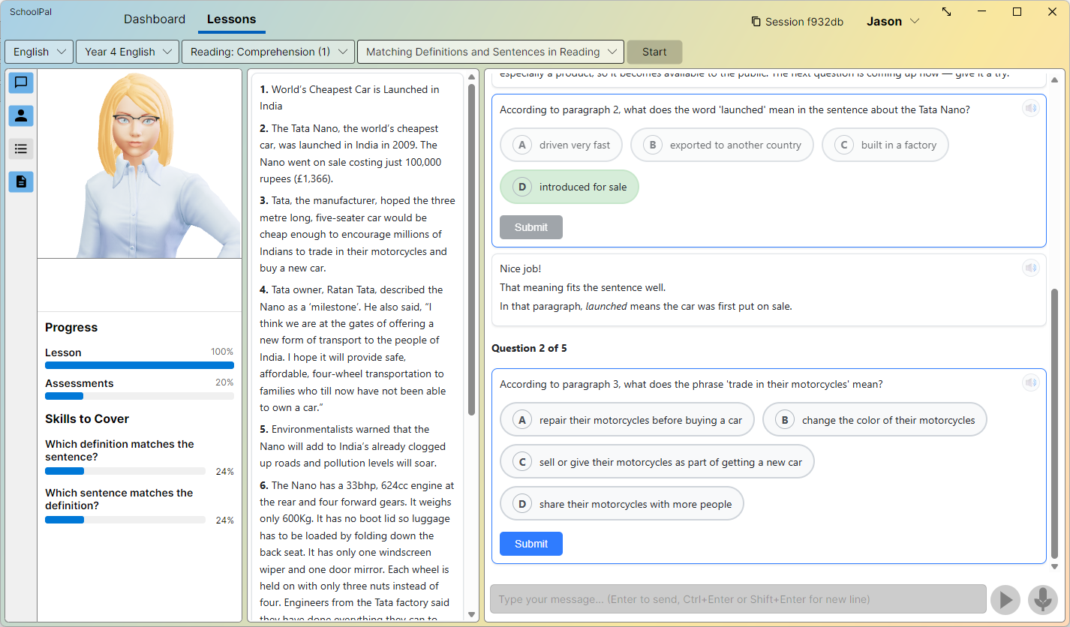Switch to the Lessons tab
1070x627 pixels.
coord(231,19)
